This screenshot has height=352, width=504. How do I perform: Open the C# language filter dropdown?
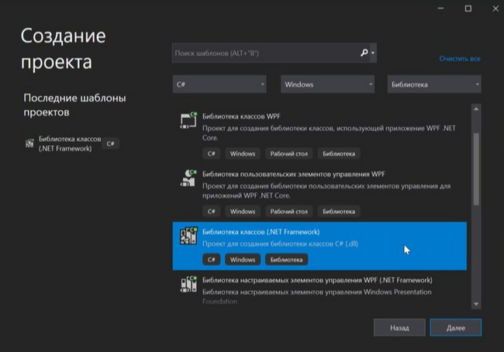click(219, 84)
